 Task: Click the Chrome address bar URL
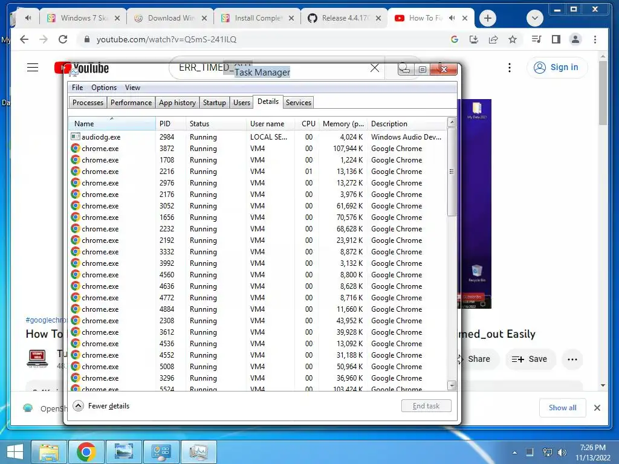coord(167,39)
